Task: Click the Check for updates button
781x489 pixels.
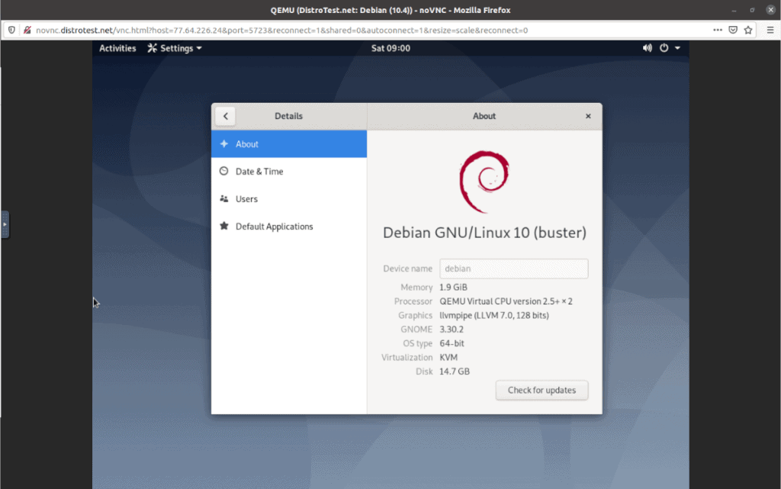Action: click(542, 390)
